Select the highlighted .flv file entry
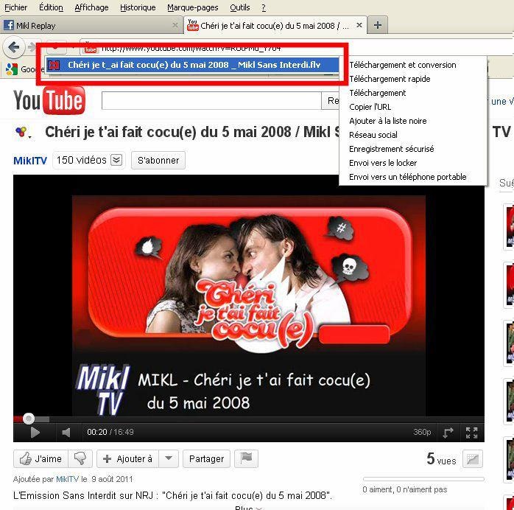The width and height of the screenshot is (514, 510). pos(192,65)
